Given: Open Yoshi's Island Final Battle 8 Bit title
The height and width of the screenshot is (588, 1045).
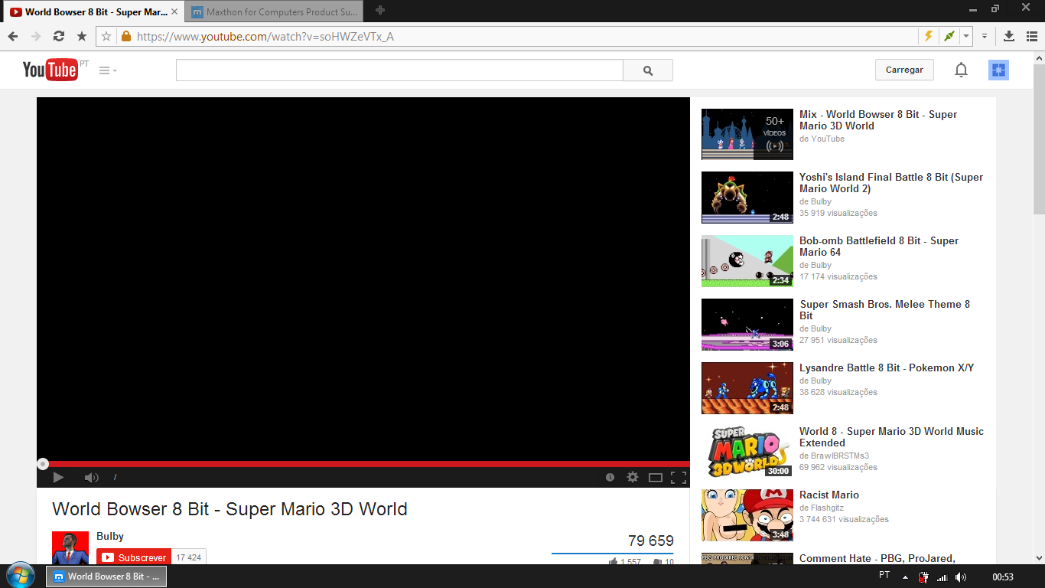Looking at the screenshot, I should pyautogui.click(x=891, y=183).
